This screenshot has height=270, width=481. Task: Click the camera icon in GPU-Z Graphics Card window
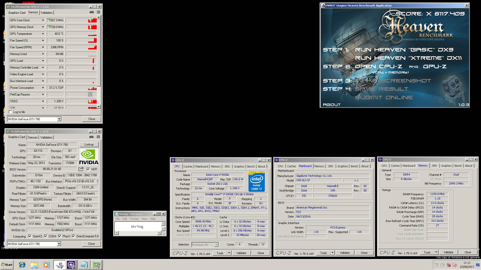91,137
